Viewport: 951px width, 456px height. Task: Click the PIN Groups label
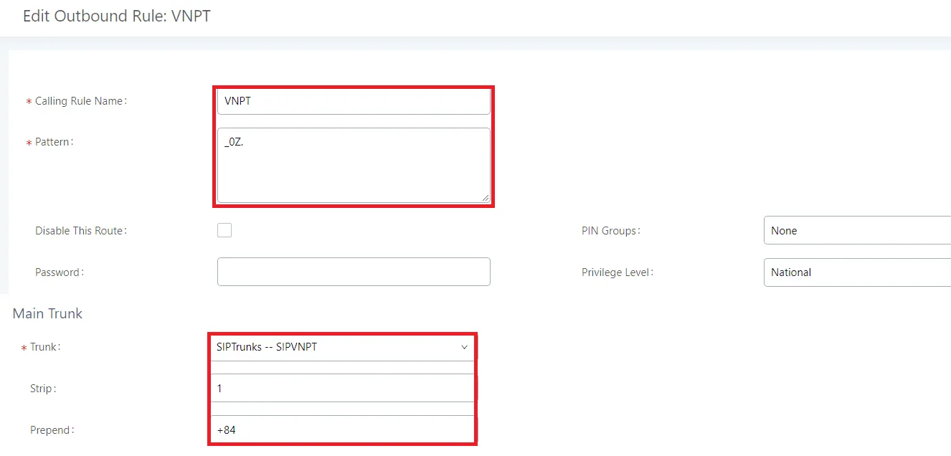click(610, 231)
